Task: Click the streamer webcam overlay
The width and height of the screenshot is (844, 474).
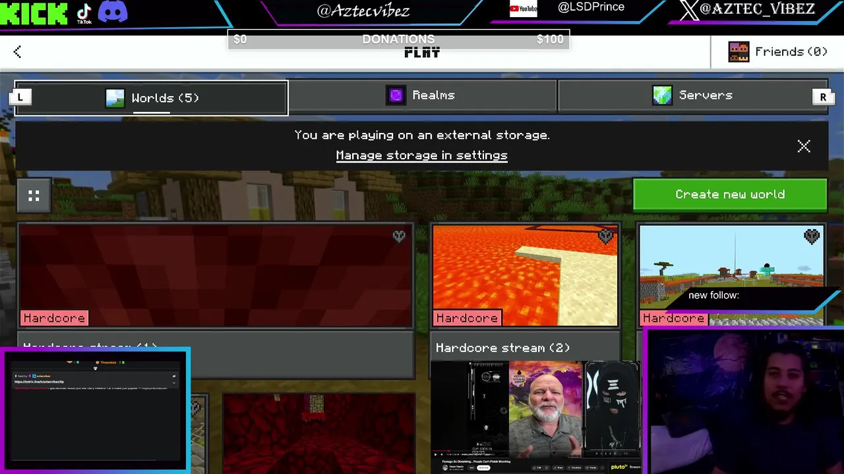Action: click(745, 402)
